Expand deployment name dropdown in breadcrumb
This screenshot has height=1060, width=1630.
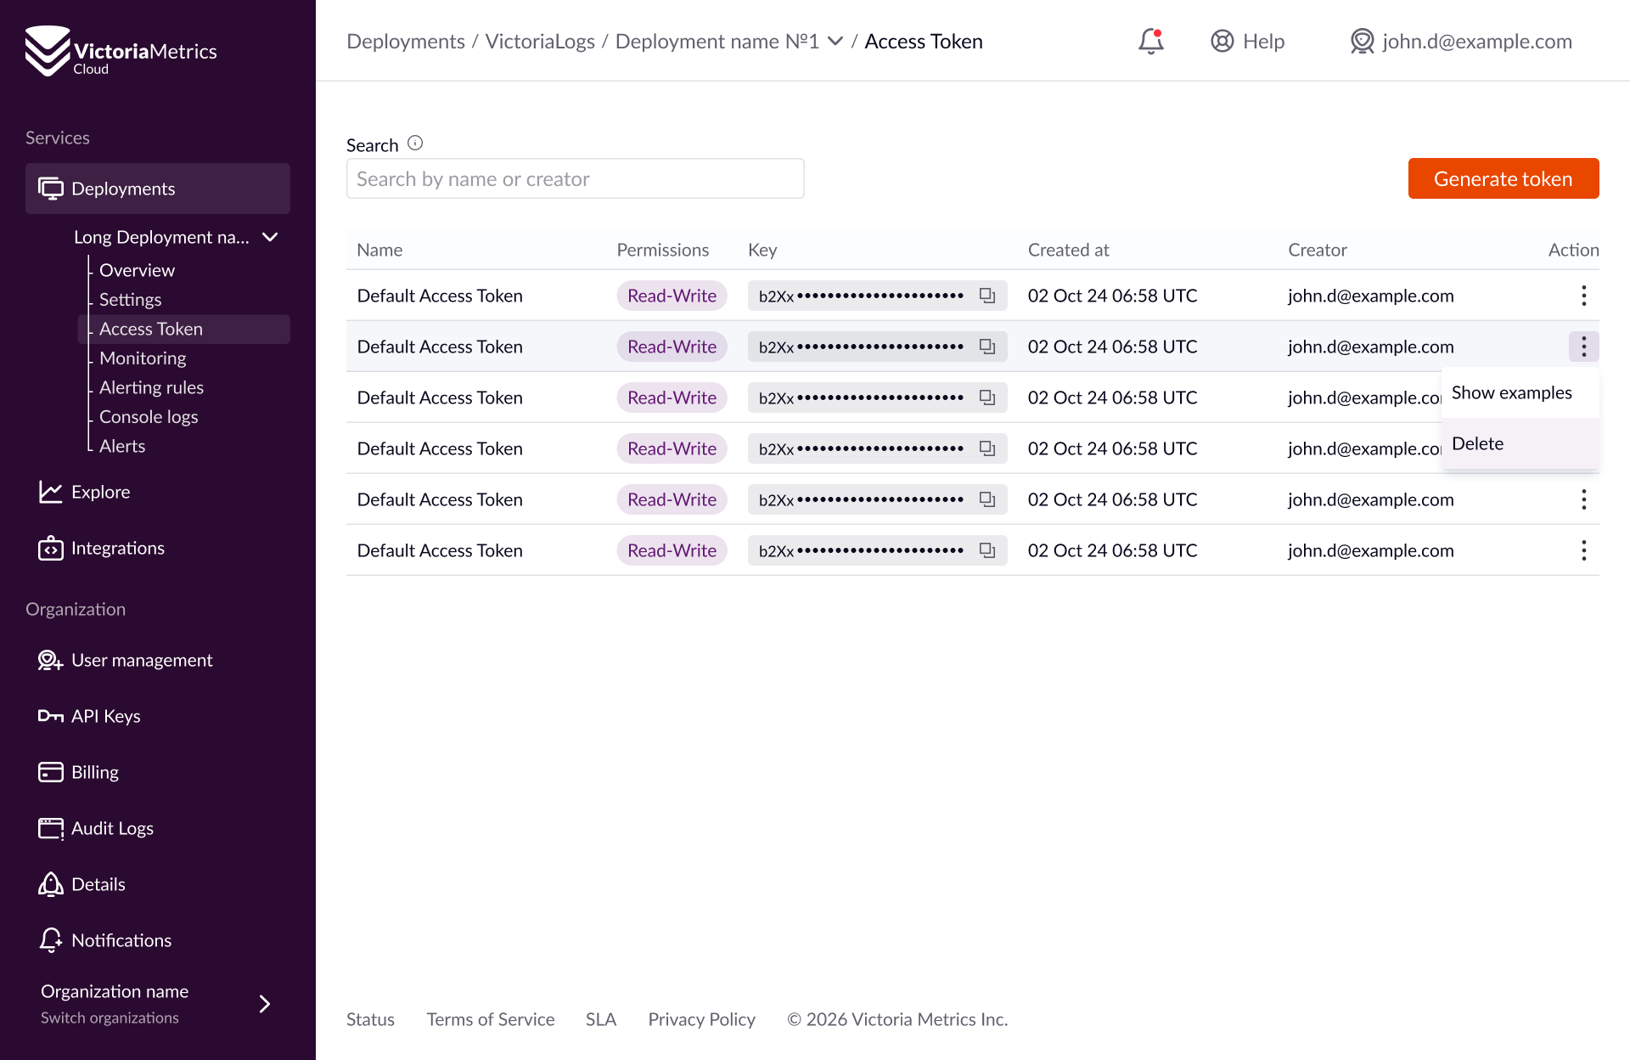(835, 41)
